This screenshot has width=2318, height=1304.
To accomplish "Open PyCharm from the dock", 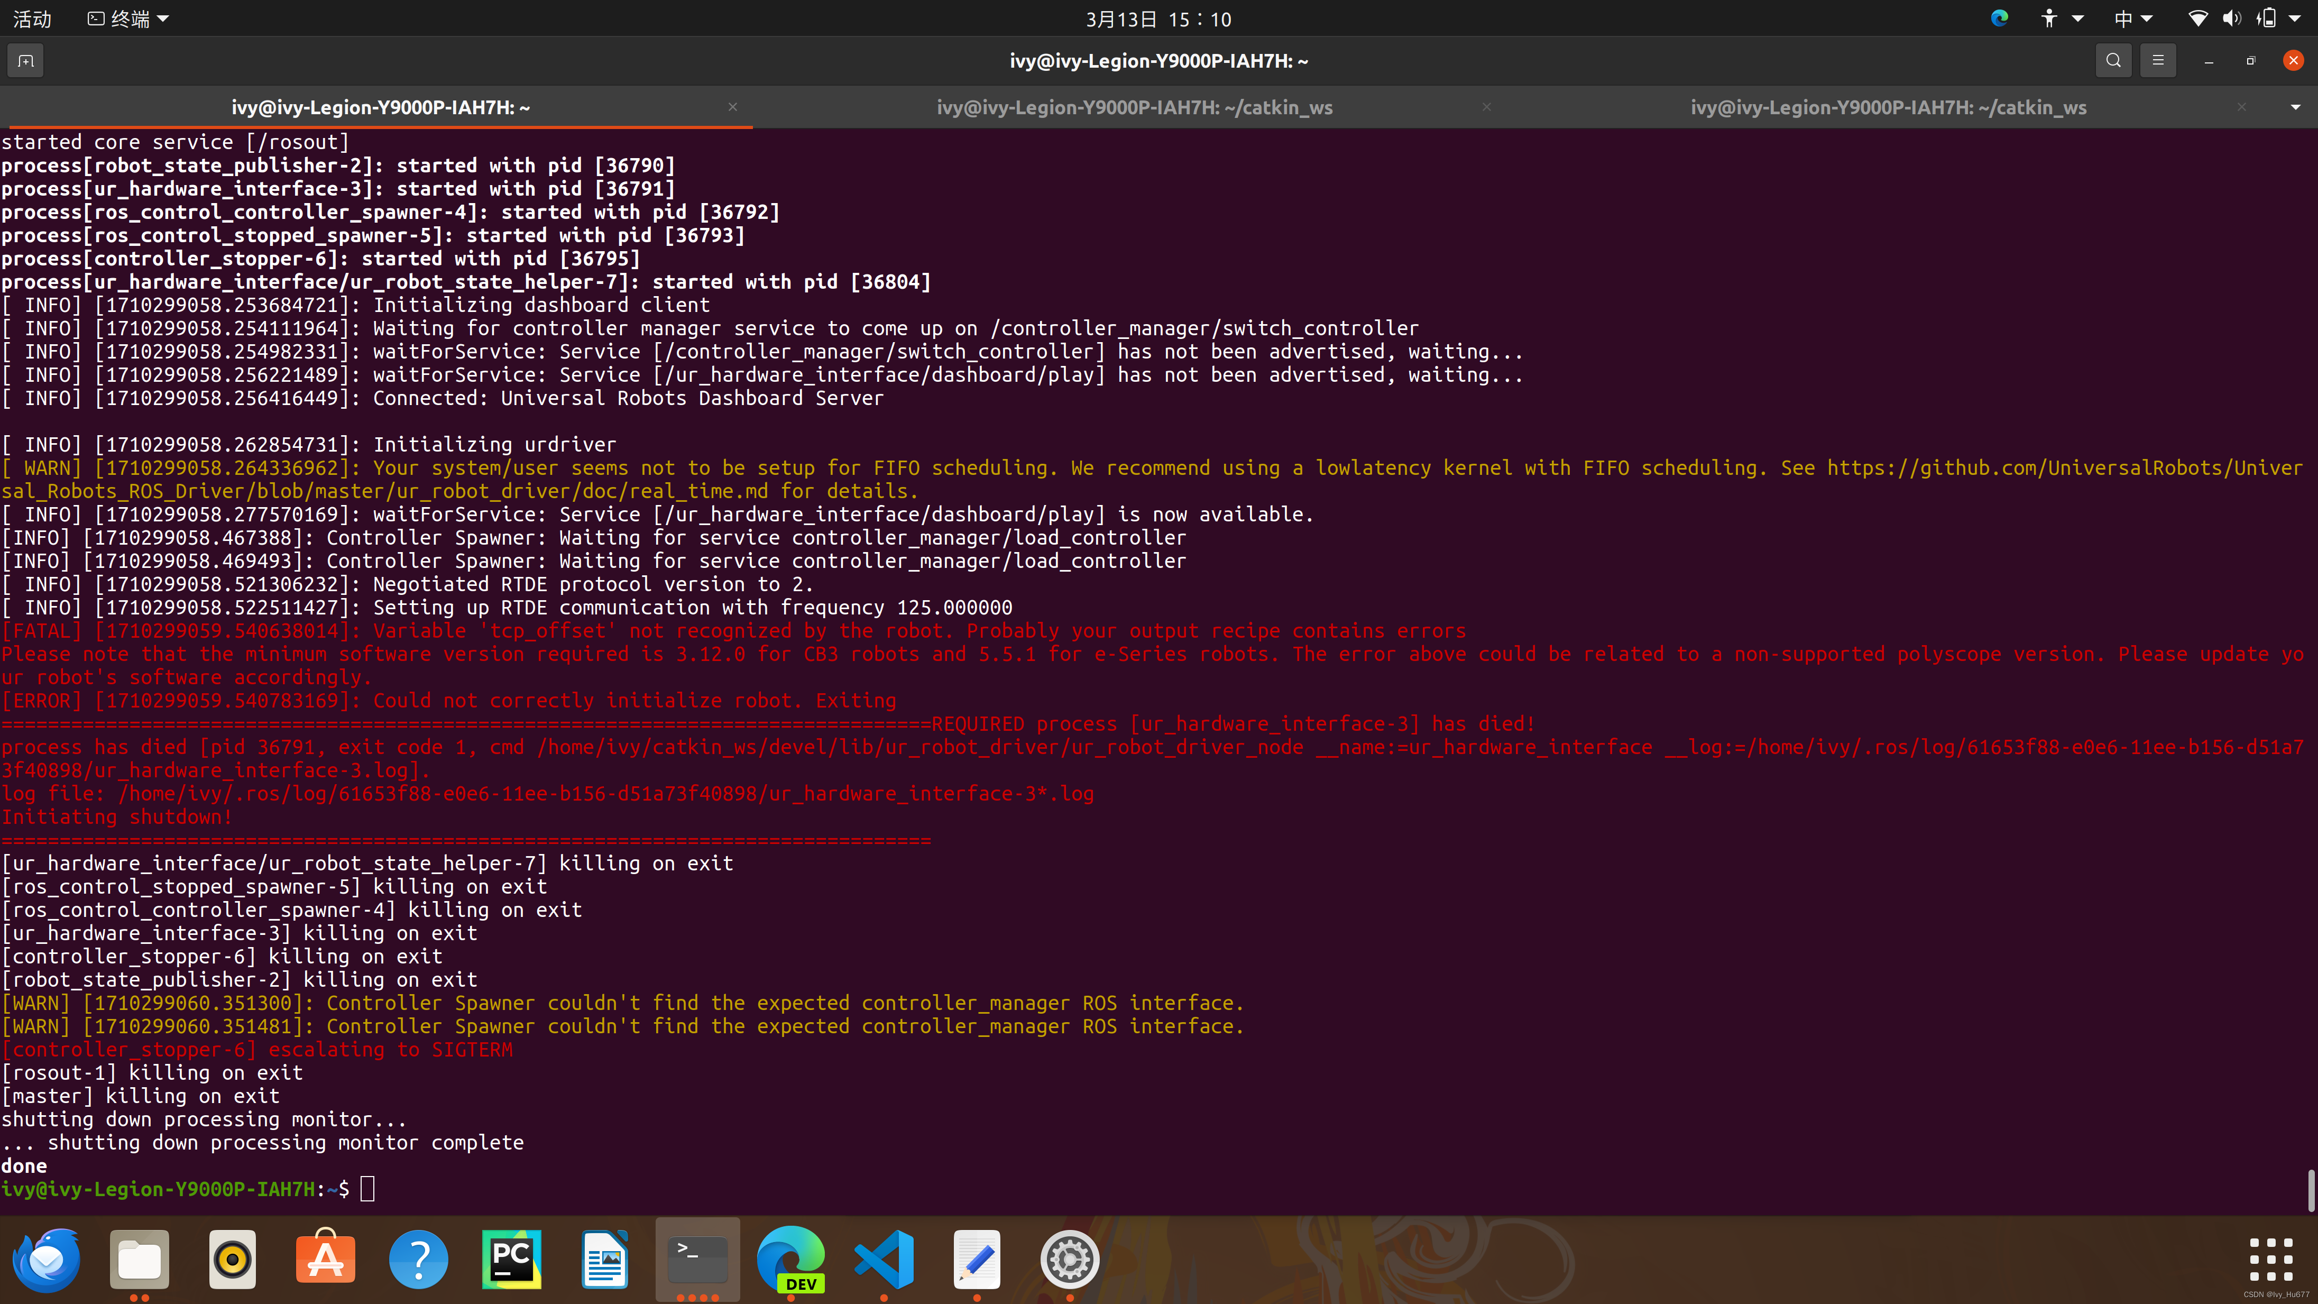I will 511,1259.
